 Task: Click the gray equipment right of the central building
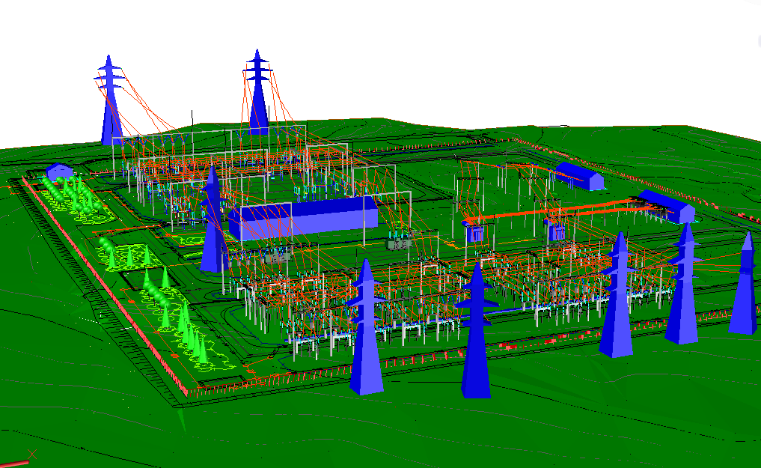coord(399,241)
